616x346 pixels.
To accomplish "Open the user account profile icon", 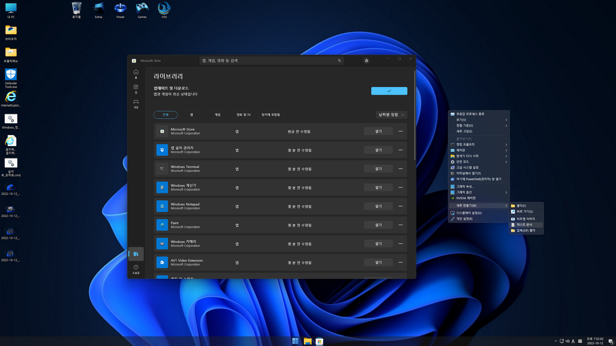I will tap(366, 61).
